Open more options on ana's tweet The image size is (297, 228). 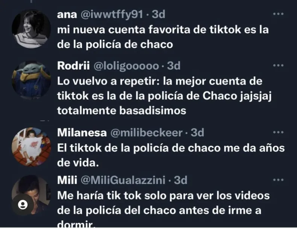[x=278, y=14]
